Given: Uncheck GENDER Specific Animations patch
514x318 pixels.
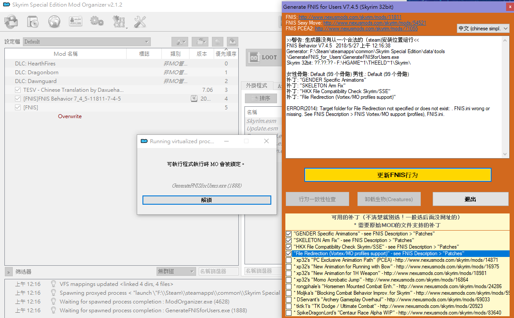Looking at the screenshot, I should click(x=288, y=234).
